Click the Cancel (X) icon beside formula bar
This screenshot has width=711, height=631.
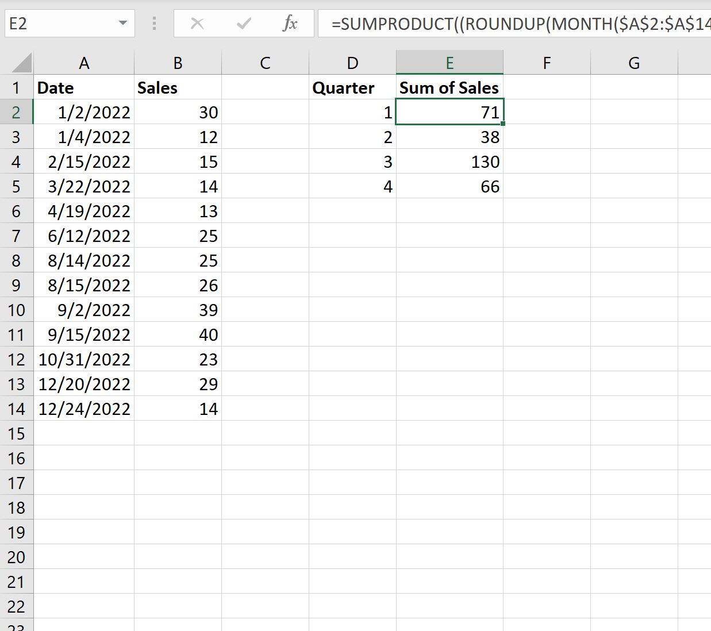point(197,24)
